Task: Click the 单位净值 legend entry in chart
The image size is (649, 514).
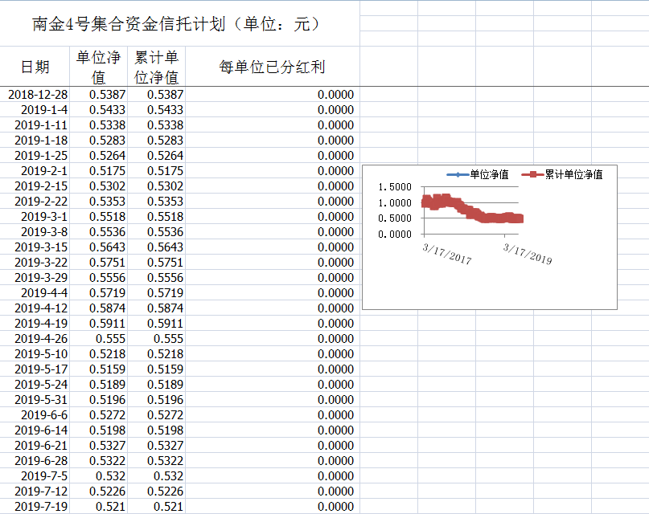Action: [478, 174]
